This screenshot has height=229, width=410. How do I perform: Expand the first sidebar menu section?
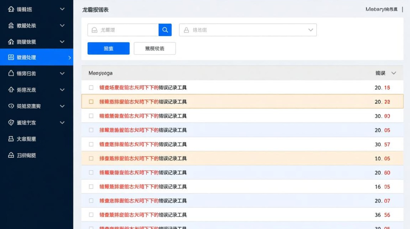[x=62, y=9]
